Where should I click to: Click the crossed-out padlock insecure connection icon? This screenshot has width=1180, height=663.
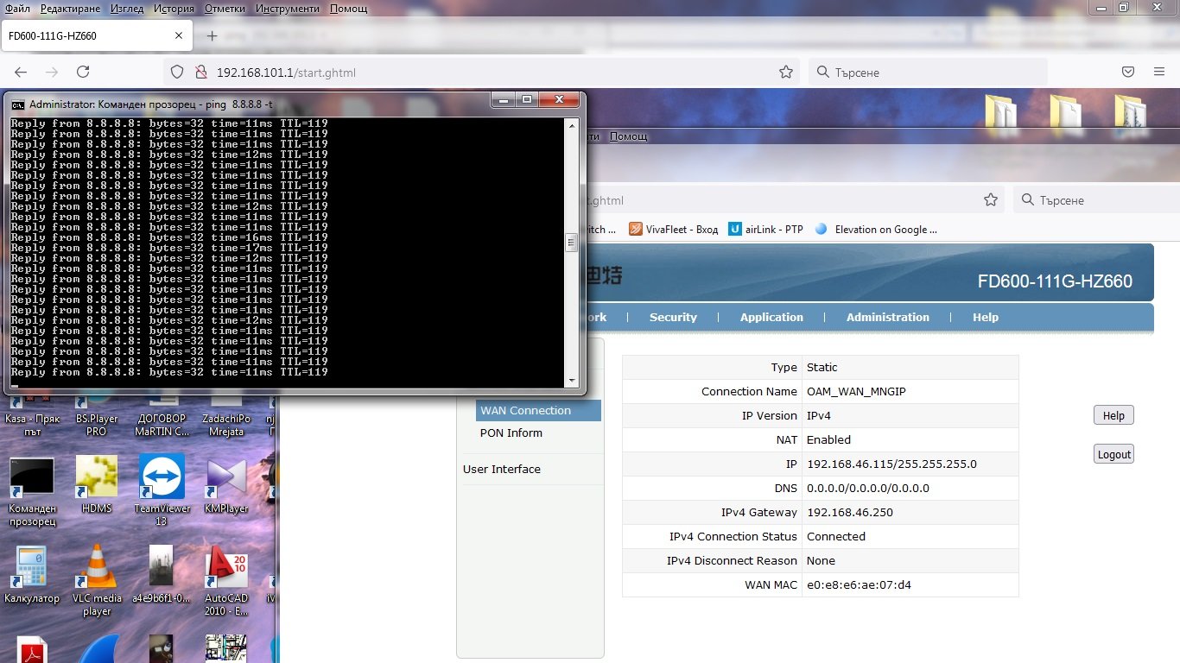[x=200, y=73]
